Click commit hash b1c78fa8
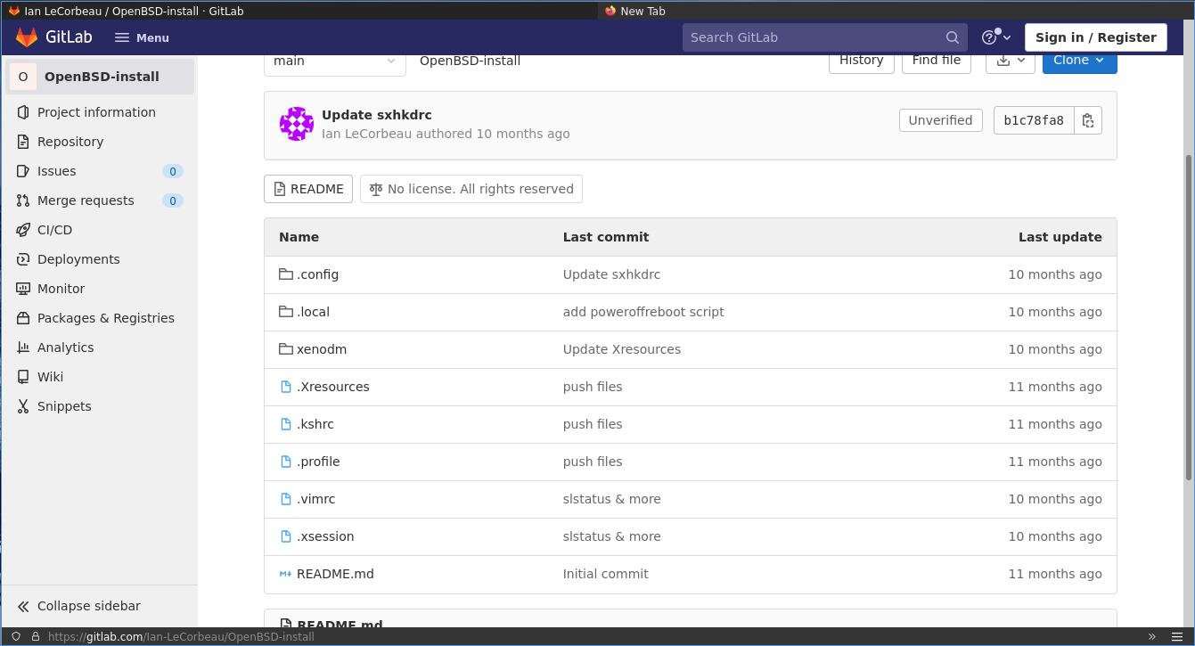 point(1034,120)
